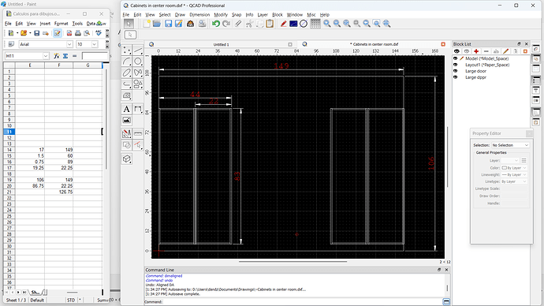Click the Function Wizard fx icon
Screen dimensions: 544x306
(x=56, y=56)
